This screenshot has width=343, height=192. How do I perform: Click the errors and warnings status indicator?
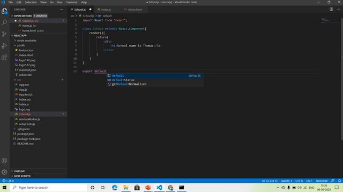click(8, 181)
